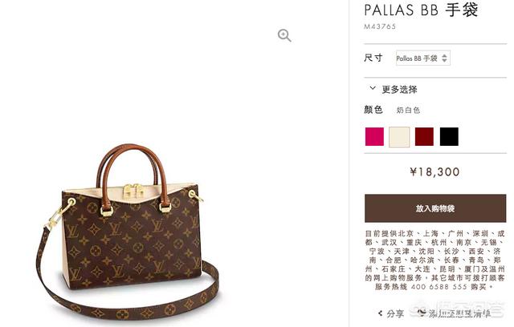Image resolution: width=514 pixels, height=327 pixels.
Task: Pick the black color swatch
Action: tap(449, 137)
